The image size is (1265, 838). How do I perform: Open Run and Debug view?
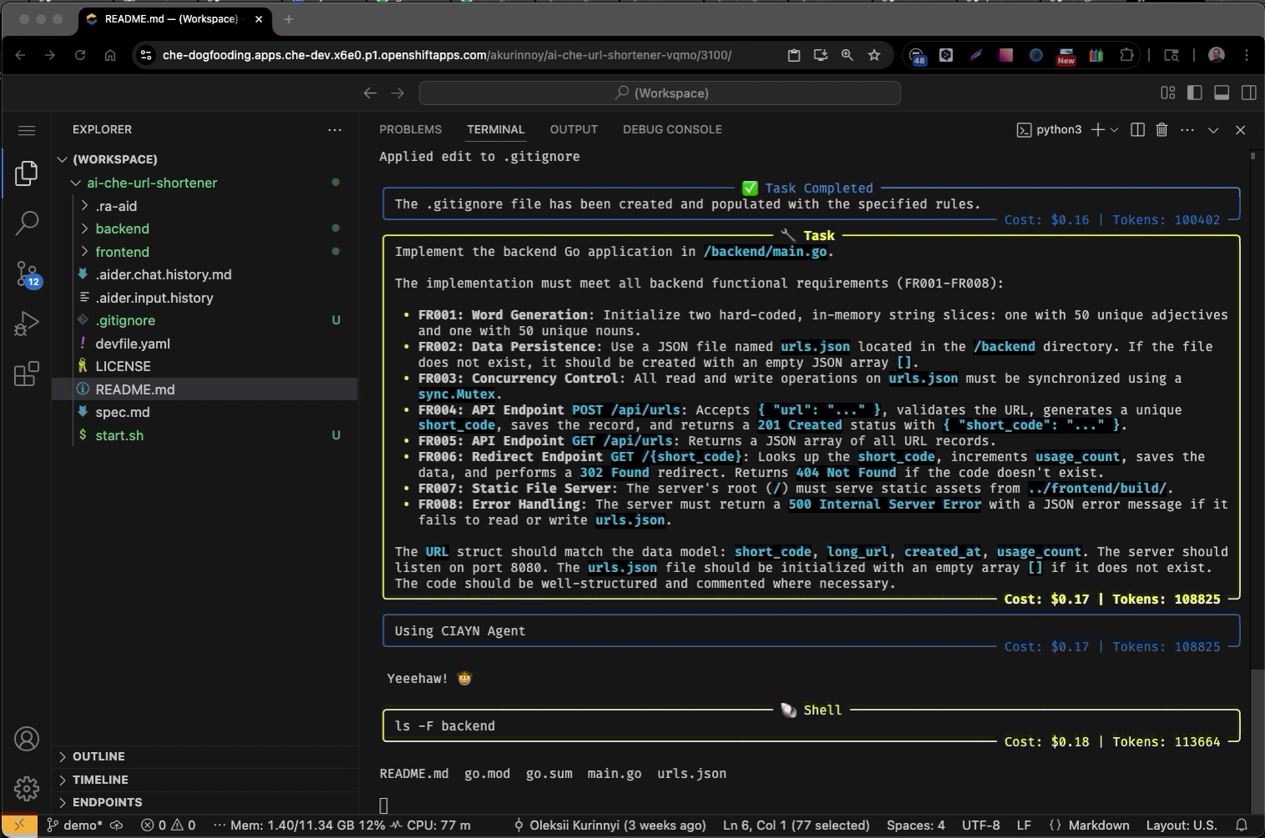tap(27, 324)
